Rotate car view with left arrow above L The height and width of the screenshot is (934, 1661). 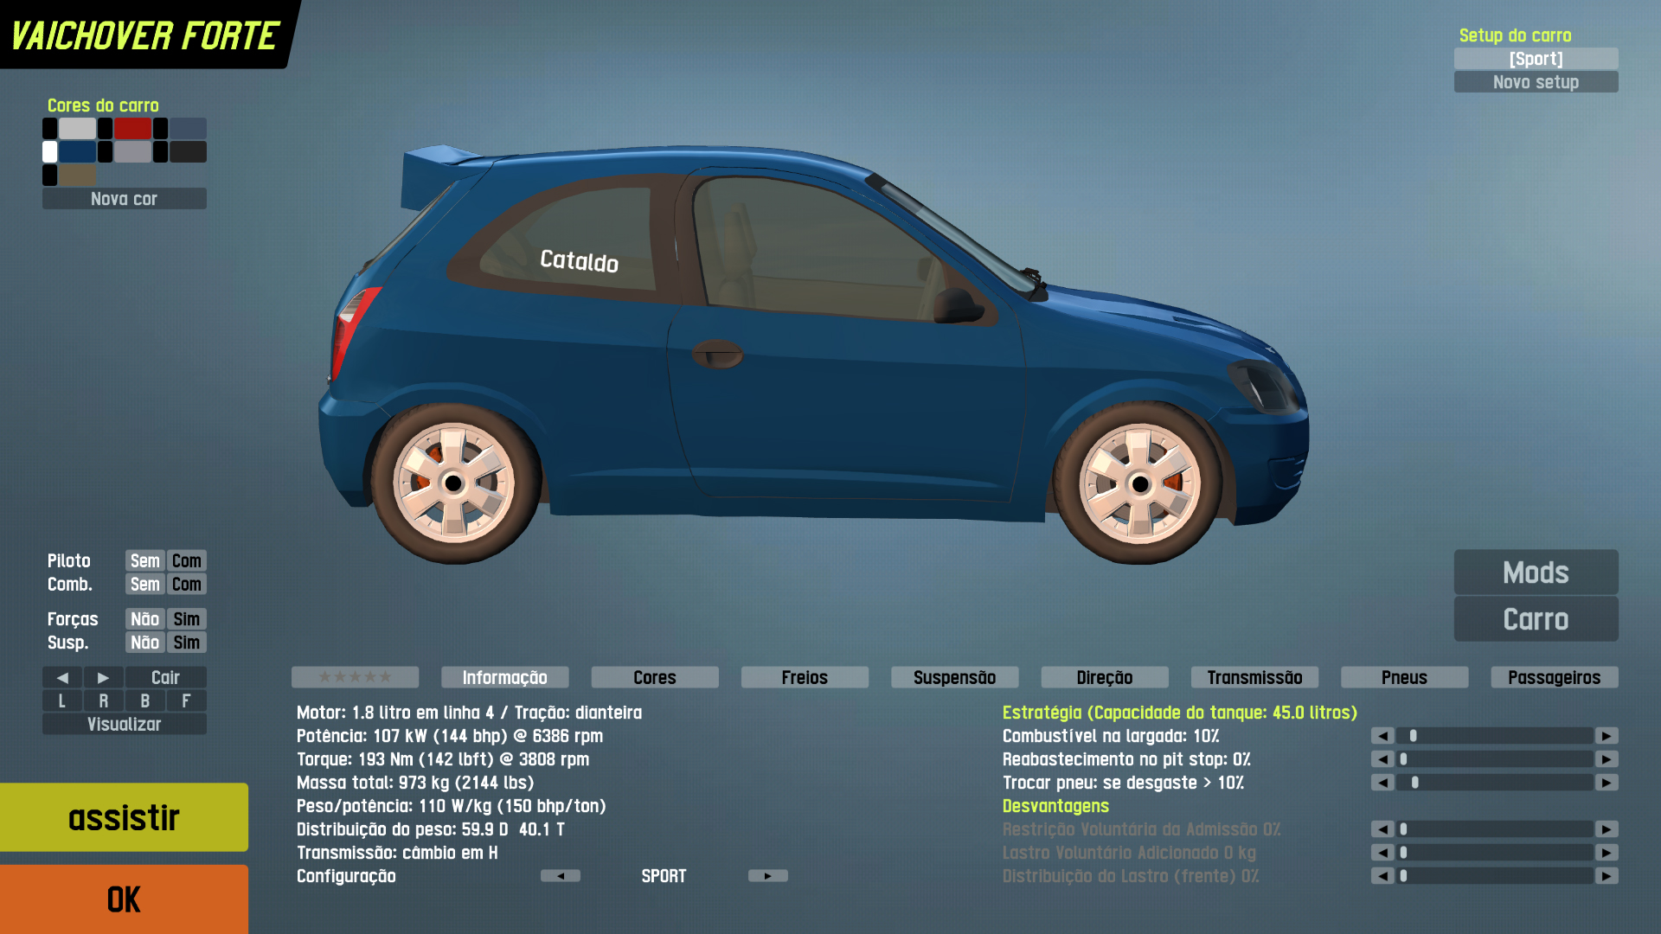(x=62, y=677)
